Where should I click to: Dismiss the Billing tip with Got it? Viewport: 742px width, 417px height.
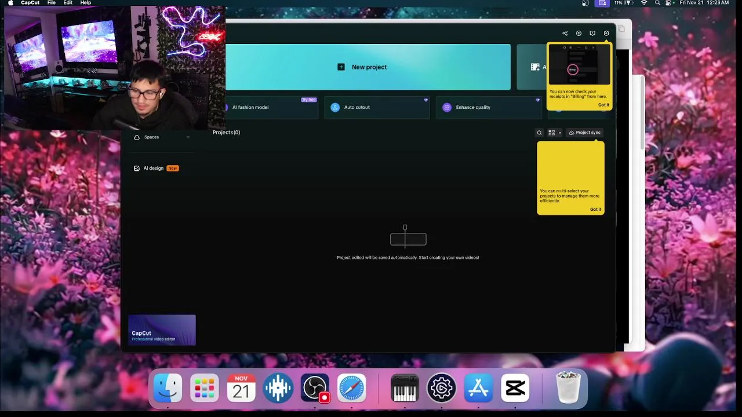click(x=603, y=105)
